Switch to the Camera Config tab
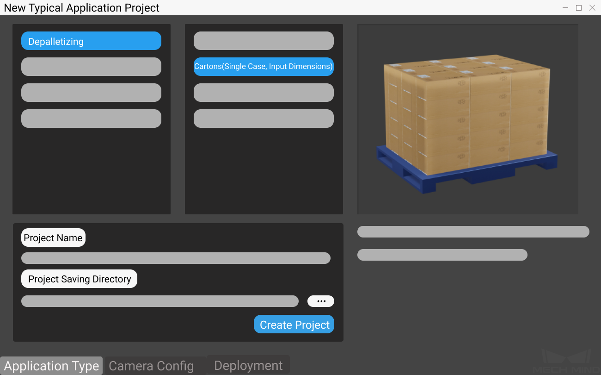The height and width of the screenshot is (375, 601). coord(150,365)
